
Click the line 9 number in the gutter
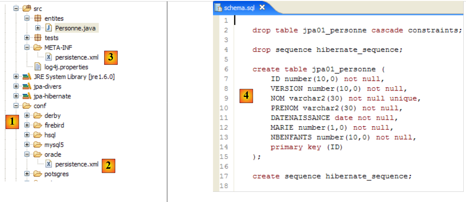(x=226, y=98)
